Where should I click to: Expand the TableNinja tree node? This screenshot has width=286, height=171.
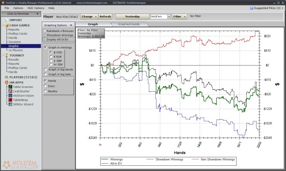[7, 100]
